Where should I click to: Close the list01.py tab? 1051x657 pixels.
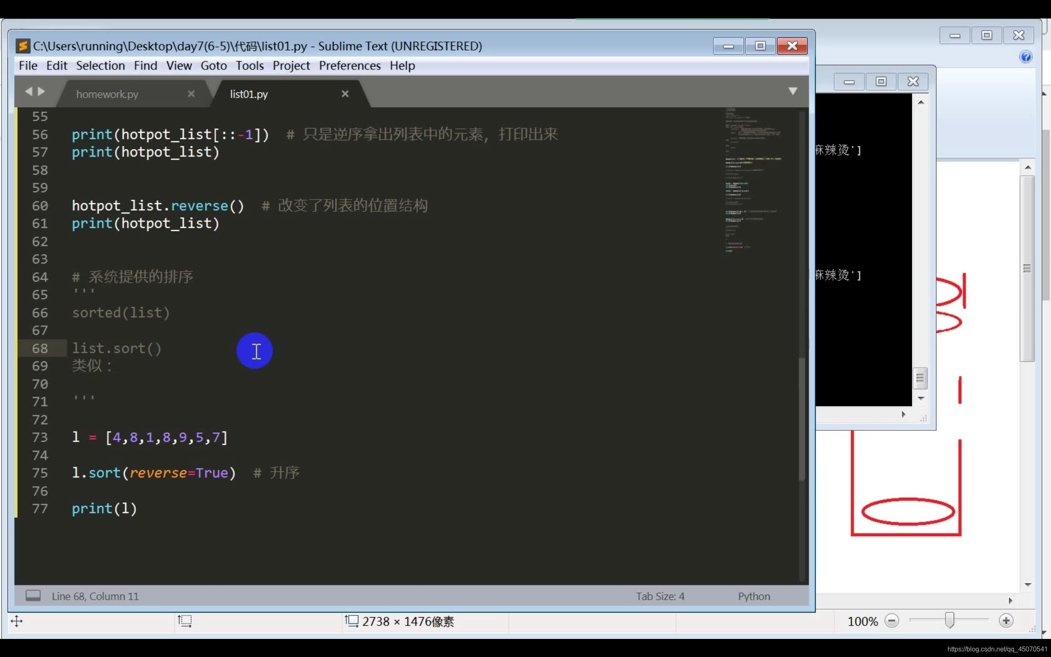345,94
